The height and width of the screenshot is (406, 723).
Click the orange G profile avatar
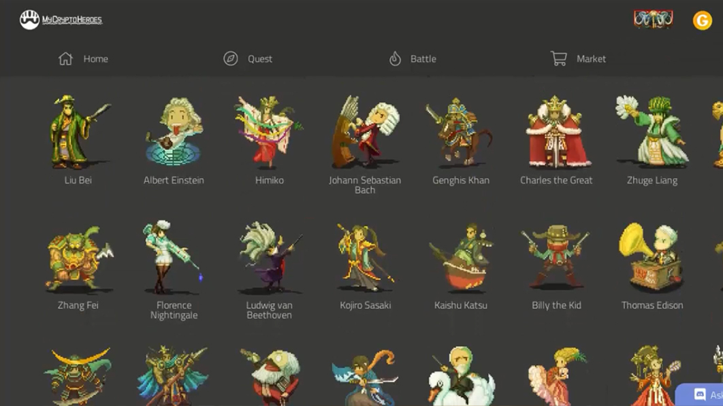(702, 20)
